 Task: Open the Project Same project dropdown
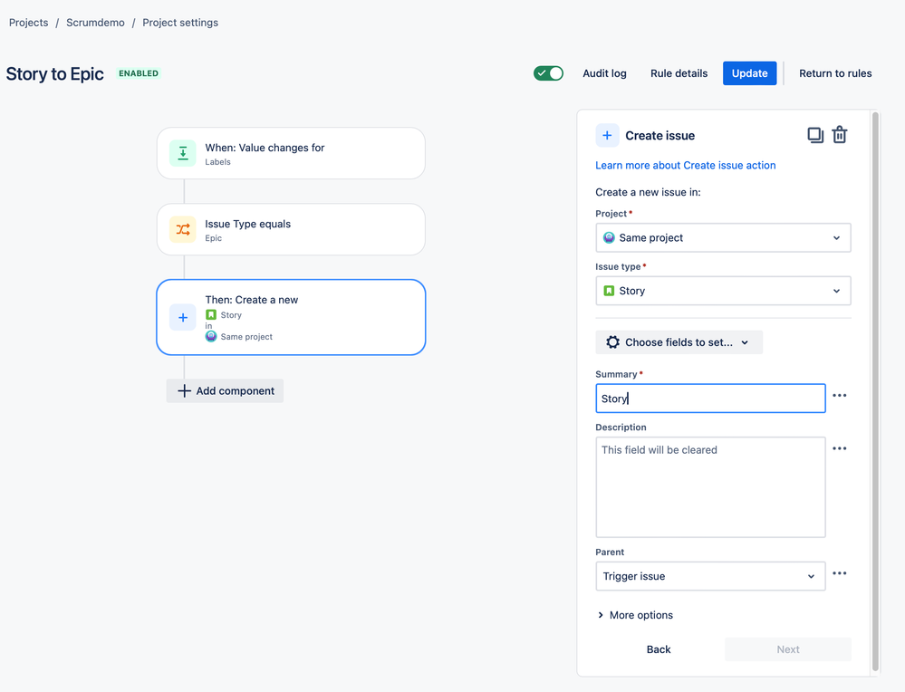[x=723, y=238]
